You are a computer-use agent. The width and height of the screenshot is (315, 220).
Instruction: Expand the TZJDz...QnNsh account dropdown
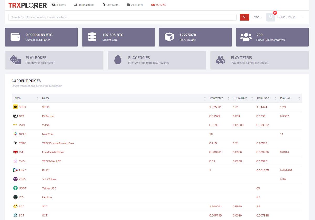click(287, 17)
